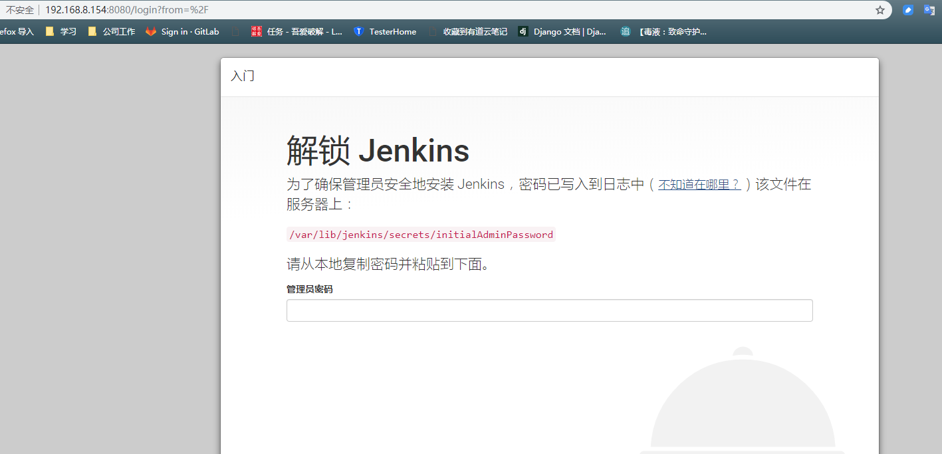The width and height of the screenshot is (942, 454).
Task: Click the 管理员密码 password input field
Action: [x=549, y=310]
